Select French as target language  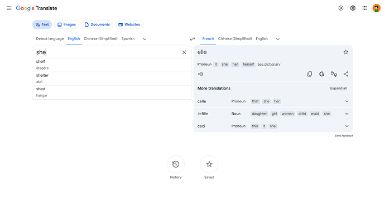[x=208, y=39]
